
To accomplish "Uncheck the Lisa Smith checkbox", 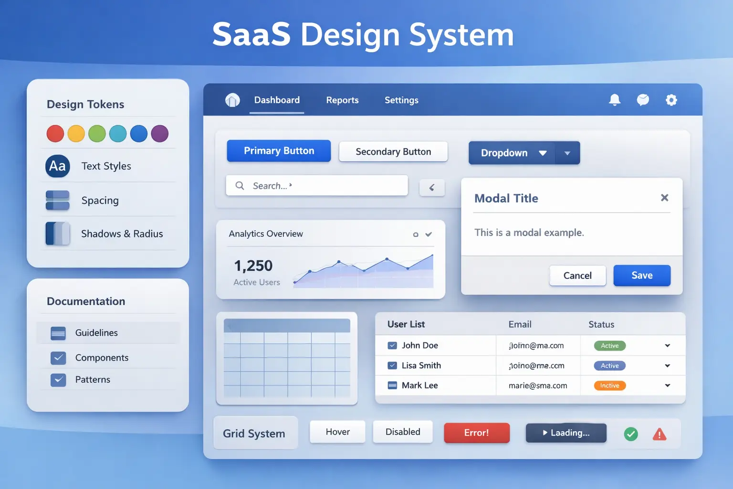I will pos(392,365).
